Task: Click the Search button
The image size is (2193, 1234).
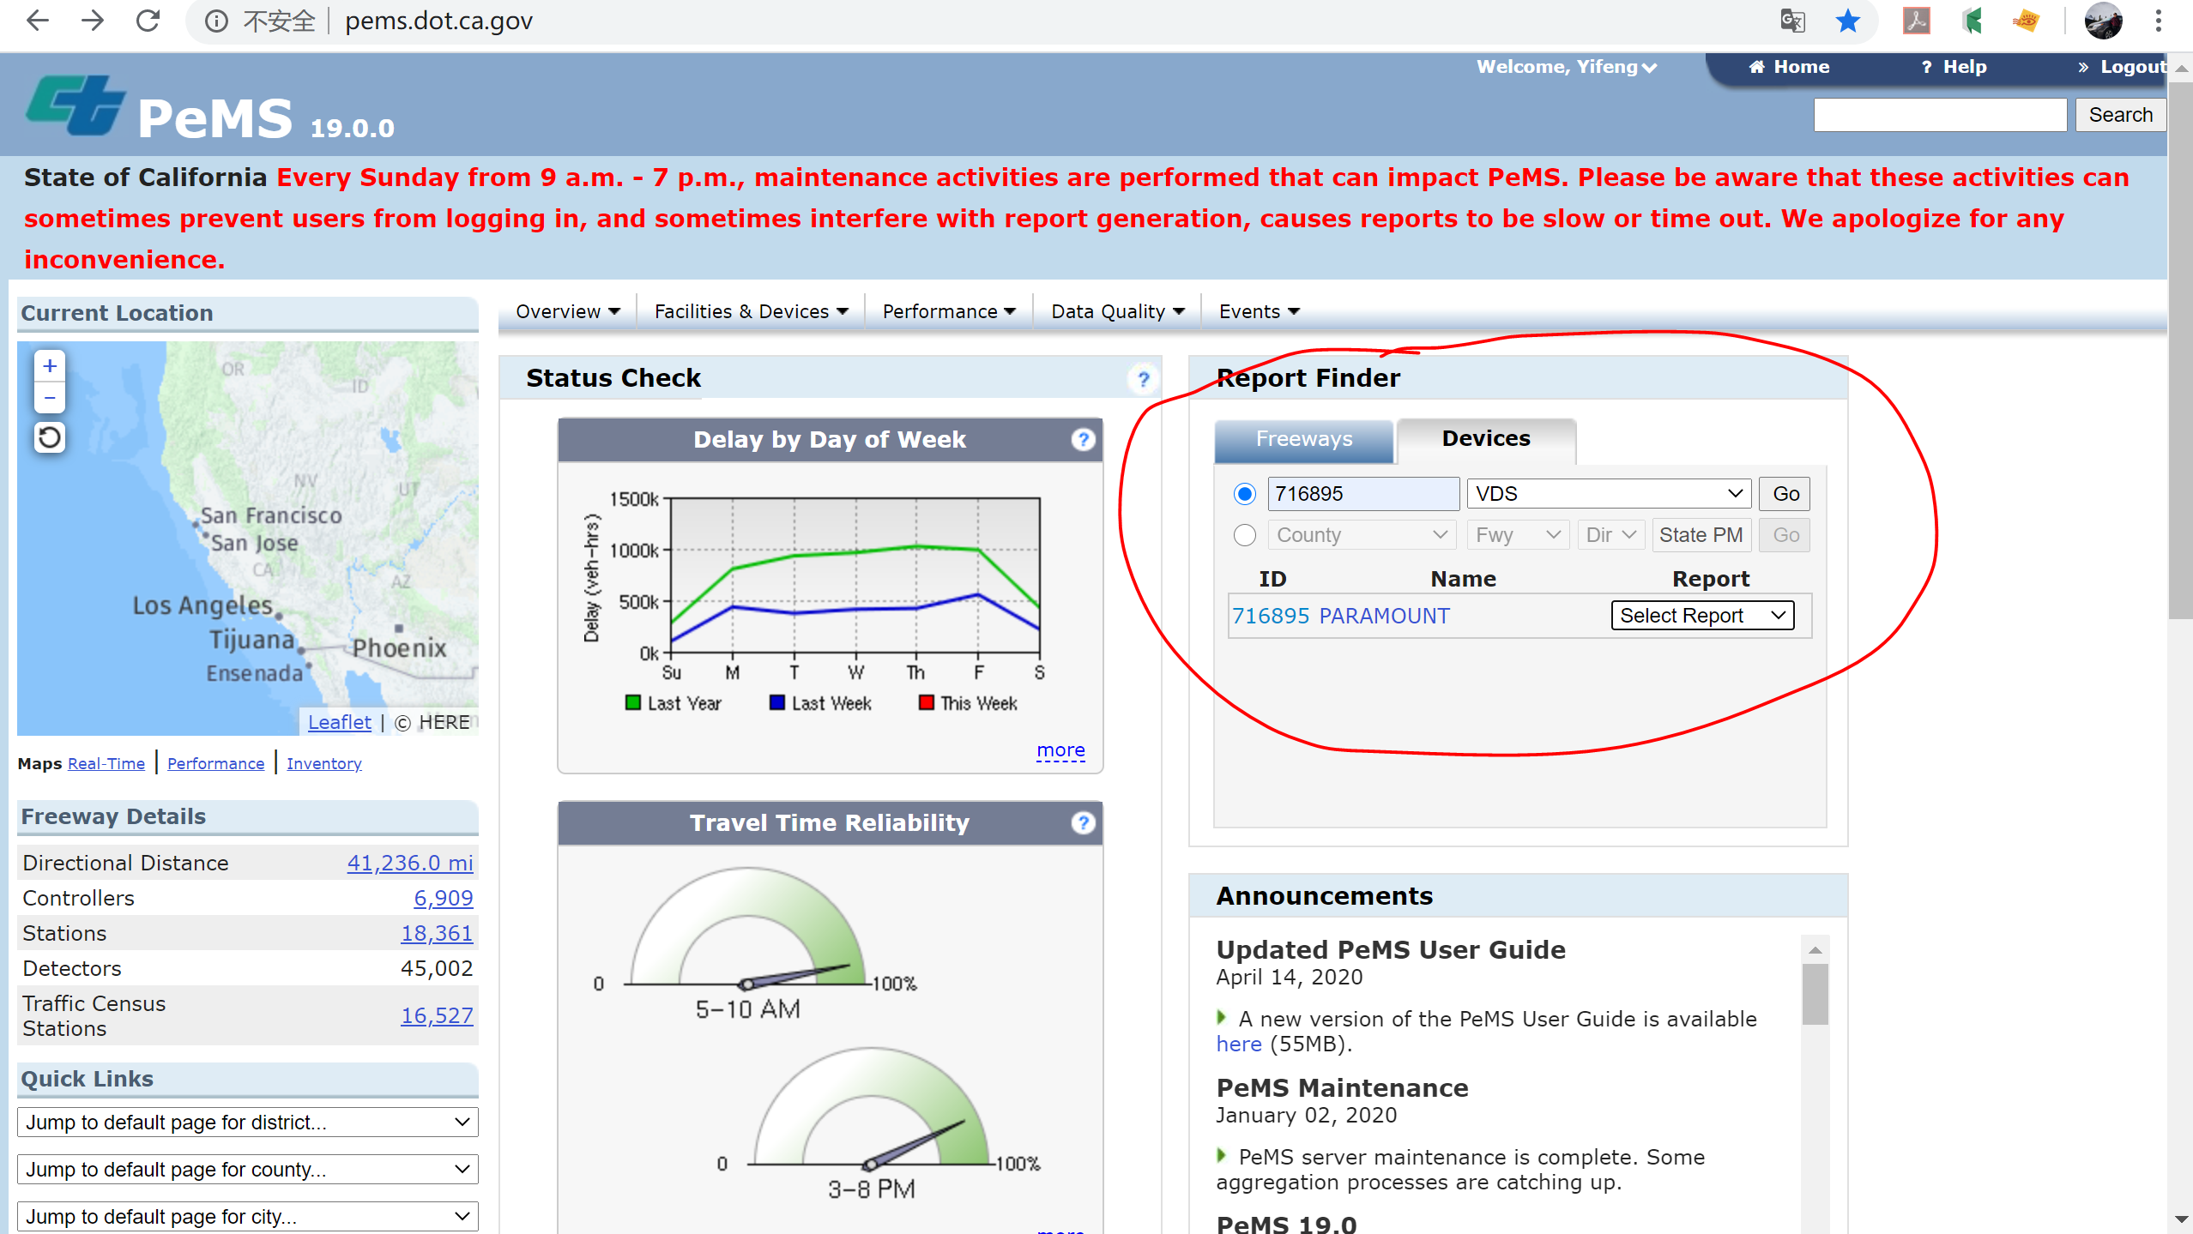Action: [2120, 115]
